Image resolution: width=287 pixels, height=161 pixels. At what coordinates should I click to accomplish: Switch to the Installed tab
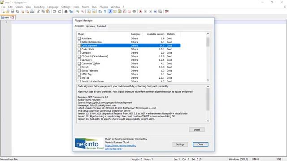click(101, 26)
